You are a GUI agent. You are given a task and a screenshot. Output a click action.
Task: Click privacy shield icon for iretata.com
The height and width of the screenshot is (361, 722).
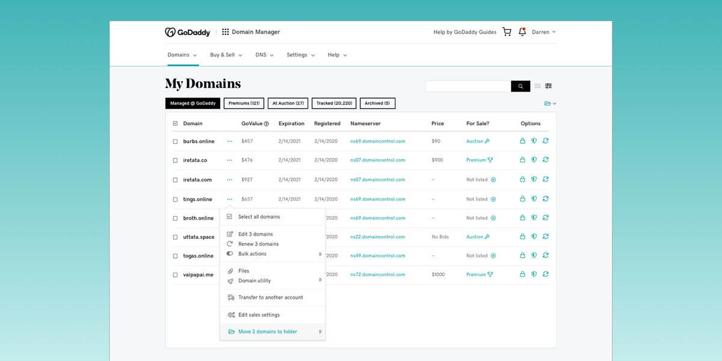tap(534, 179)
